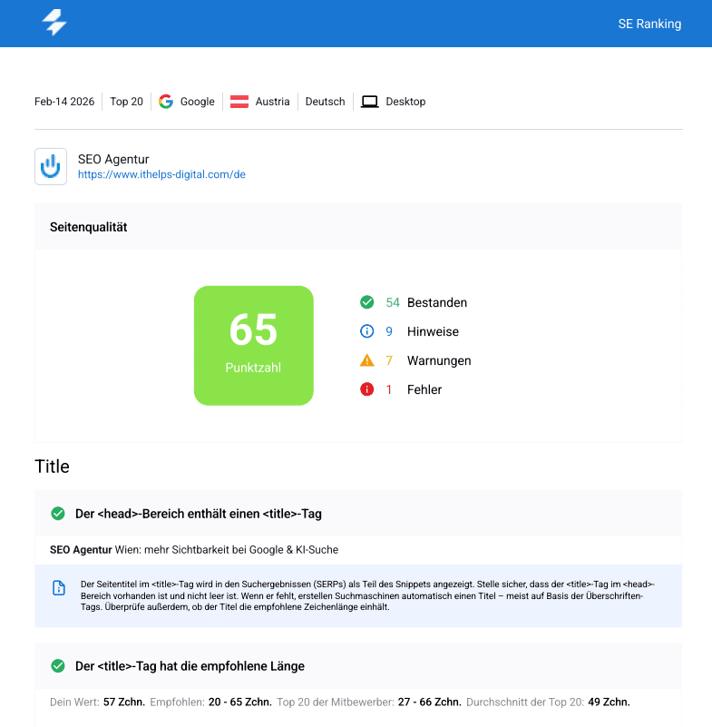Click the '20 - 65 Zchn.' recommended value

point(240,702)
